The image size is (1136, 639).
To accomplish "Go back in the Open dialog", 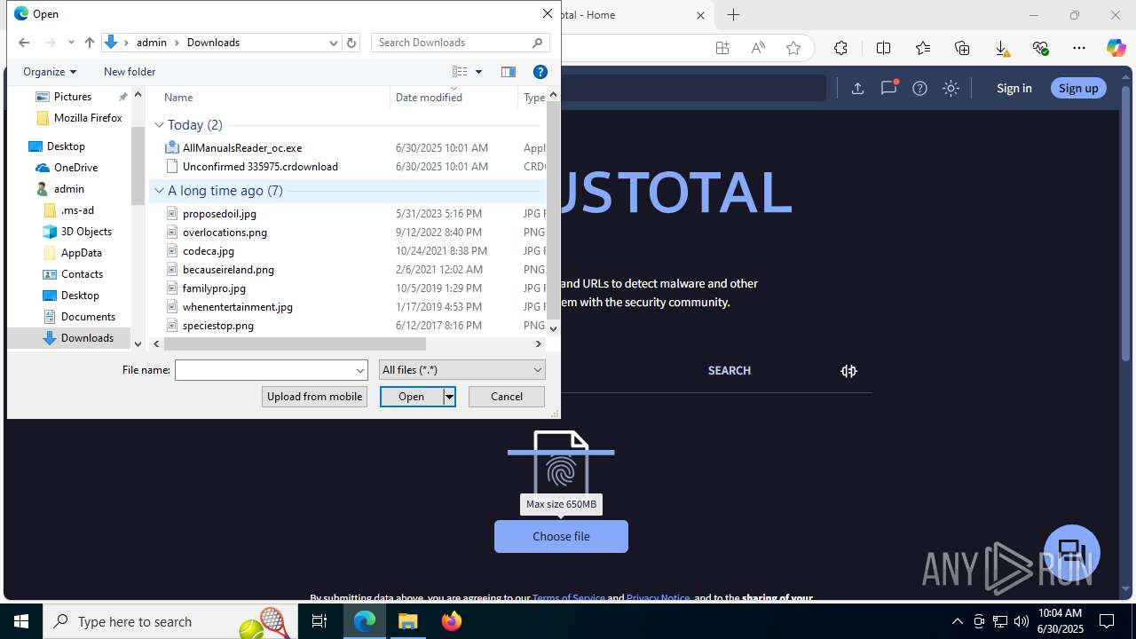I will 24,43.
